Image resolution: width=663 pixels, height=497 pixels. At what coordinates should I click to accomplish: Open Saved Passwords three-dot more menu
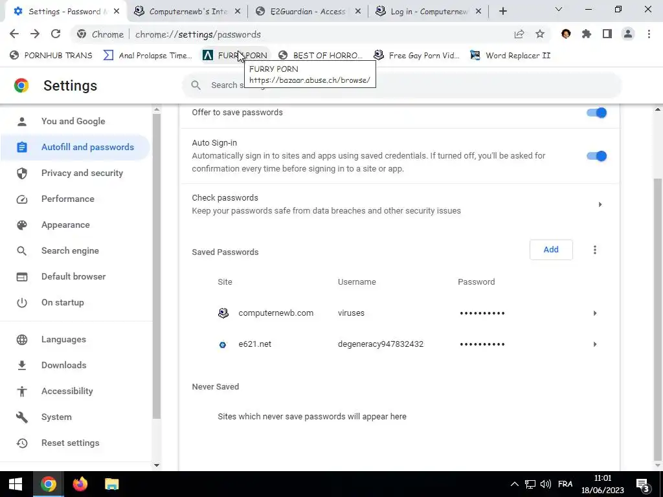(595, 250)
